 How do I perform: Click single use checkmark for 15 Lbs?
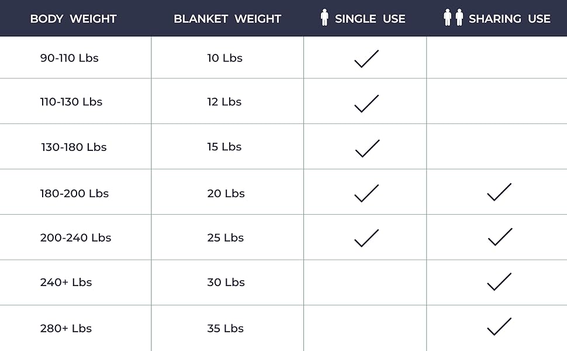tap(367, 148)
